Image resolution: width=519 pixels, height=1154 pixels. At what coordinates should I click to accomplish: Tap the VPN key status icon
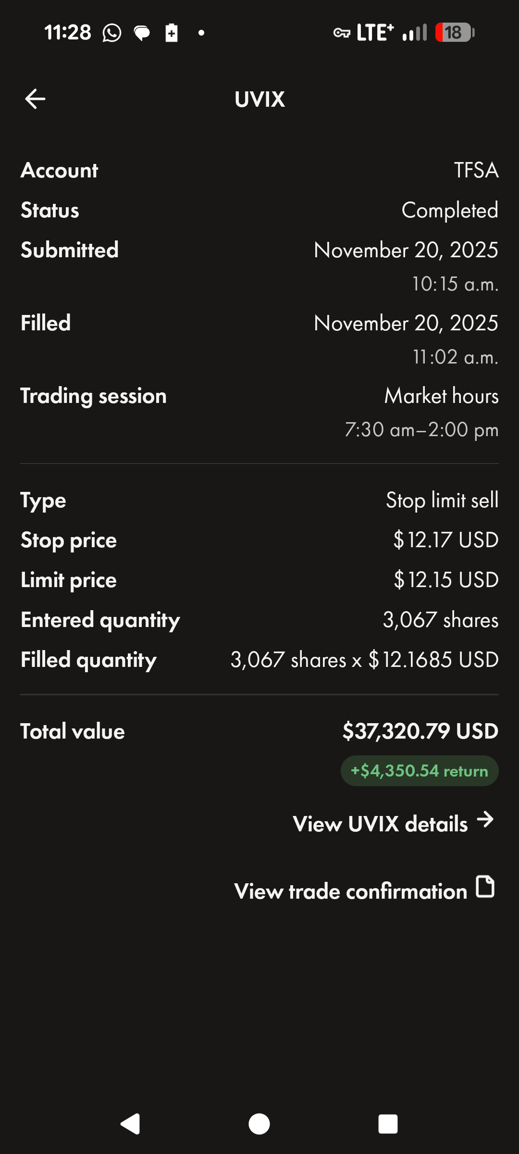tap(342, 33)
